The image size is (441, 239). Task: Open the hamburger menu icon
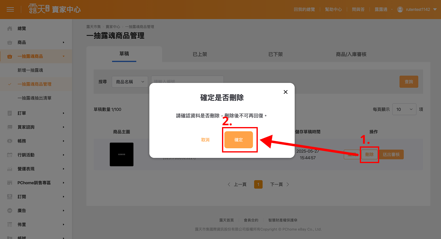(10, 9)
